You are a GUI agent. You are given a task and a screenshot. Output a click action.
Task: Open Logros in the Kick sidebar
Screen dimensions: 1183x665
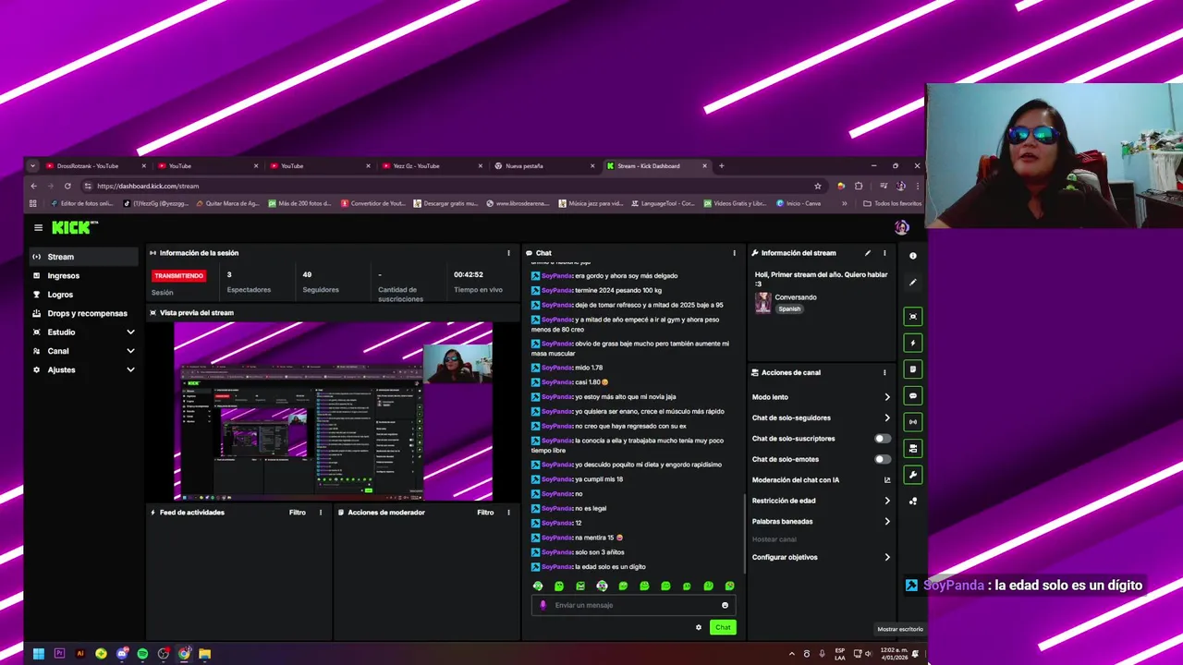(x=84, y=295)
